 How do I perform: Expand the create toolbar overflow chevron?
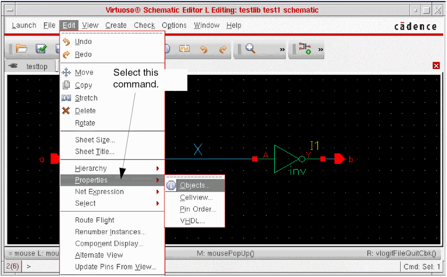click(320, 50)
